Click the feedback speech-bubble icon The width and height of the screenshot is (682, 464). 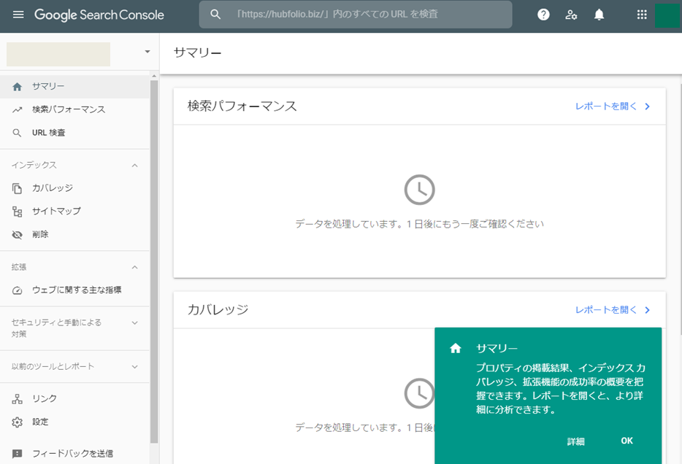coord(17,454)
